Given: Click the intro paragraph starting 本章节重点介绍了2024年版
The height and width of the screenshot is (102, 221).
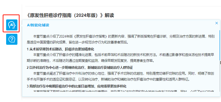Looking at the screenshot, I should tap(121, 39).
